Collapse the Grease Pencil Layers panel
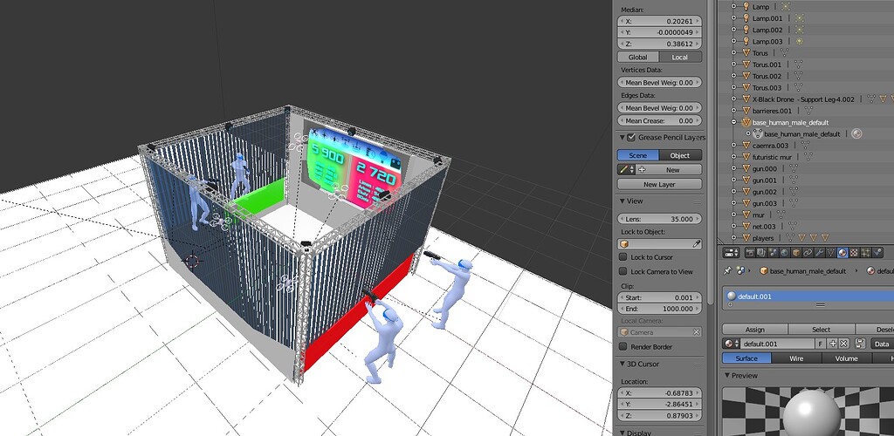The height and width of the screenshot is (436, 894). pyautogui.click(x=622, y=137)
